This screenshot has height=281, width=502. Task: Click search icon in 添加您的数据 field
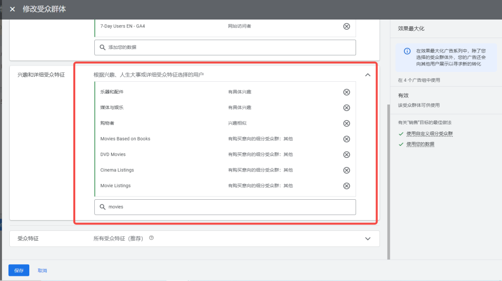pyautogui.click(x=102, y=47)
